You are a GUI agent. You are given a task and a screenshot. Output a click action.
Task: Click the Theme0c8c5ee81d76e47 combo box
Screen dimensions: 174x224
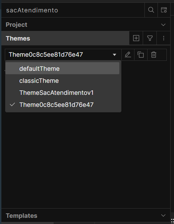[x=63, y=55]
